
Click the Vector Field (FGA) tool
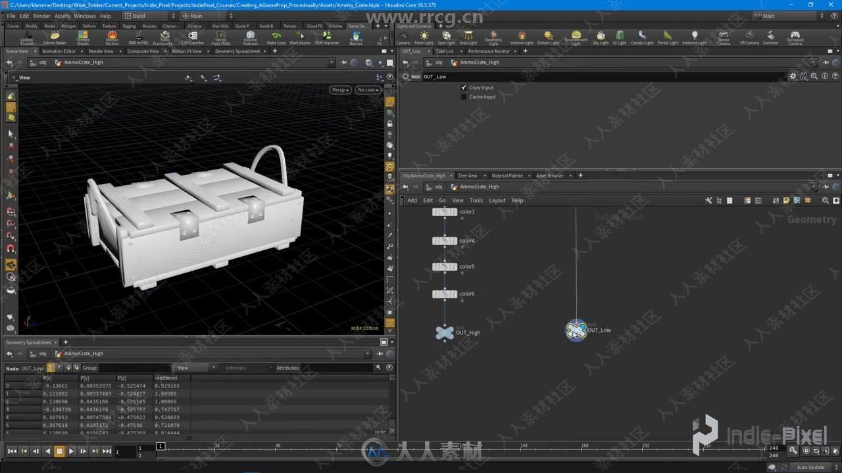[221, 38]
